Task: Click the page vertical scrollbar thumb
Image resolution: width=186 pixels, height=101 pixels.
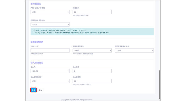Action: [160, 85]
